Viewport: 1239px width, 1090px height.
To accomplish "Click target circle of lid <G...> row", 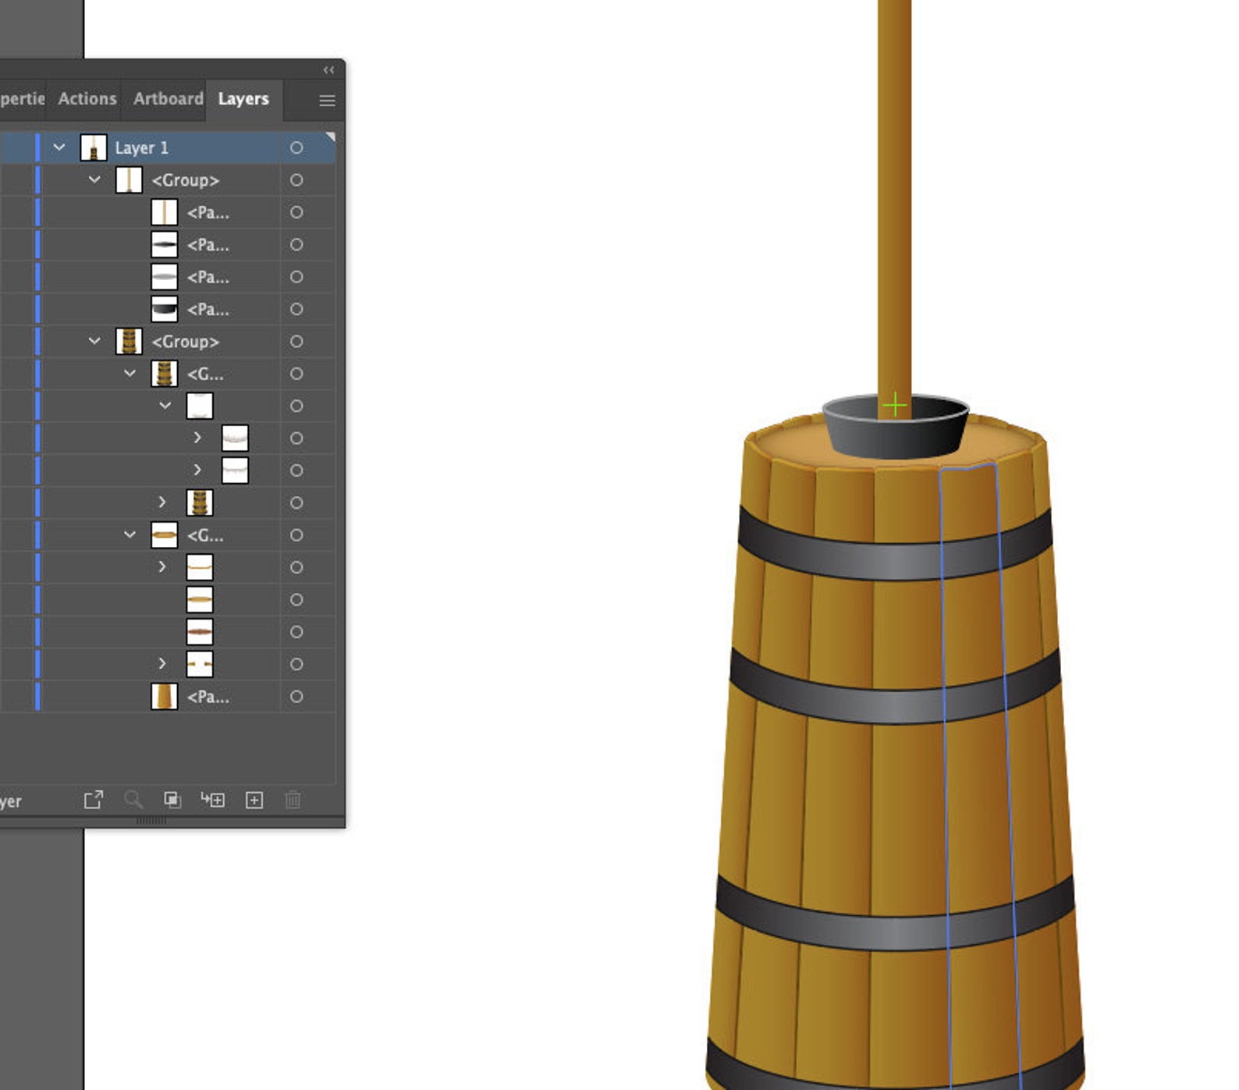I will pos(296,535).
